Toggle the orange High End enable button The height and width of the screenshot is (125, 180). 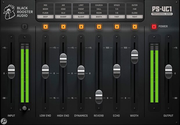pyautogui.click(x=63, y=27)
